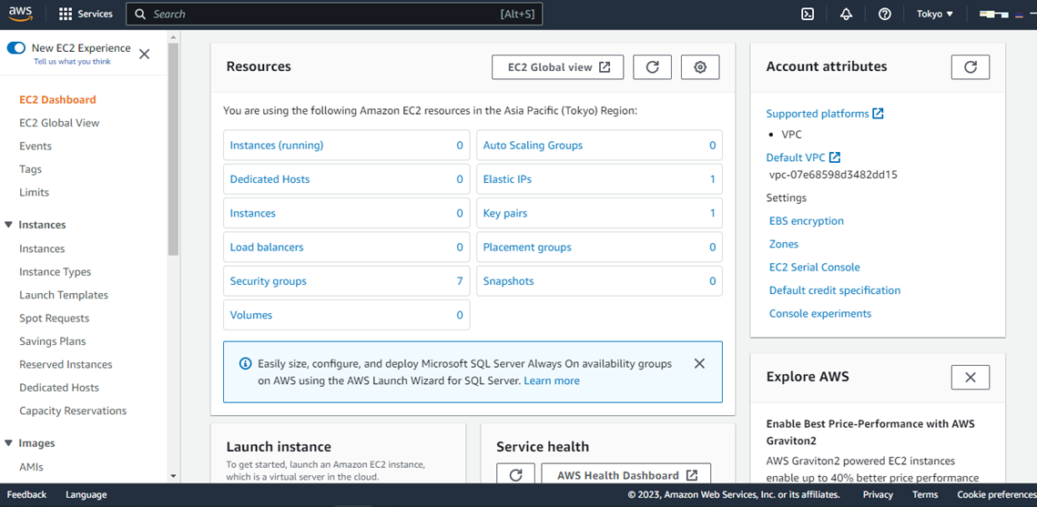Open Snapshots resource link
Screen dimensions: 1037x507
(x=509, y=281)
